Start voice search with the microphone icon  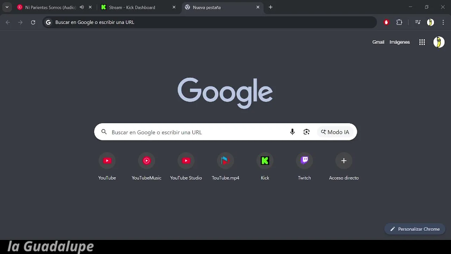[292, 132]
